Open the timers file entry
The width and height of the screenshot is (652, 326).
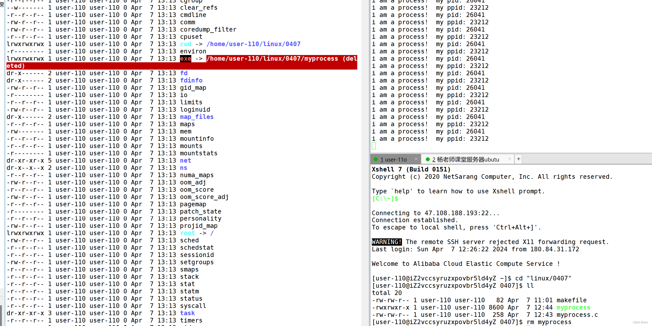191,320
